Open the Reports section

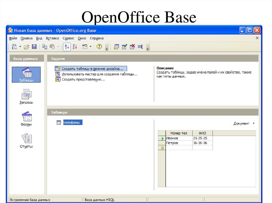click(26, 139)
